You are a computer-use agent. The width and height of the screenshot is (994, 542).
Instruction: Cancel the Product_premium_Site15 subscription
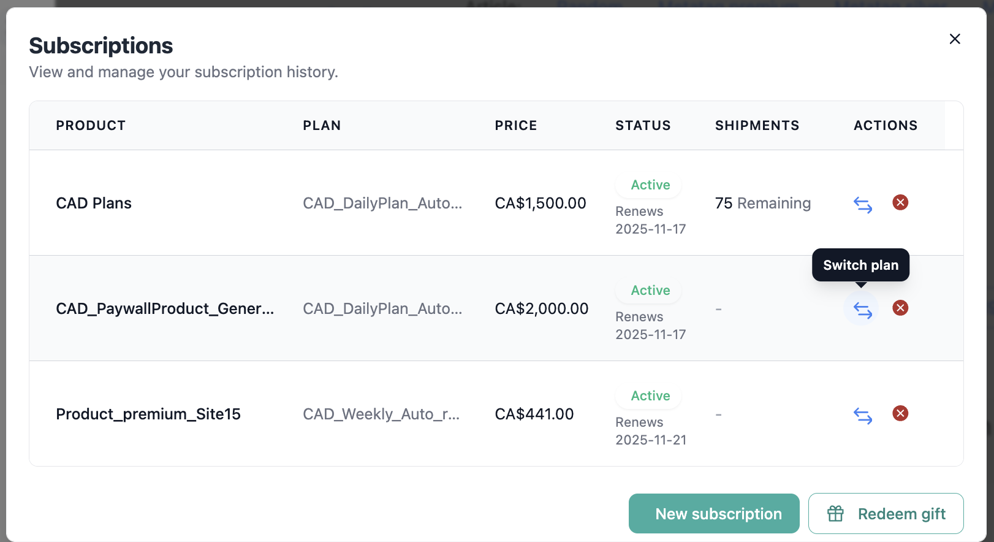(900, 413)
